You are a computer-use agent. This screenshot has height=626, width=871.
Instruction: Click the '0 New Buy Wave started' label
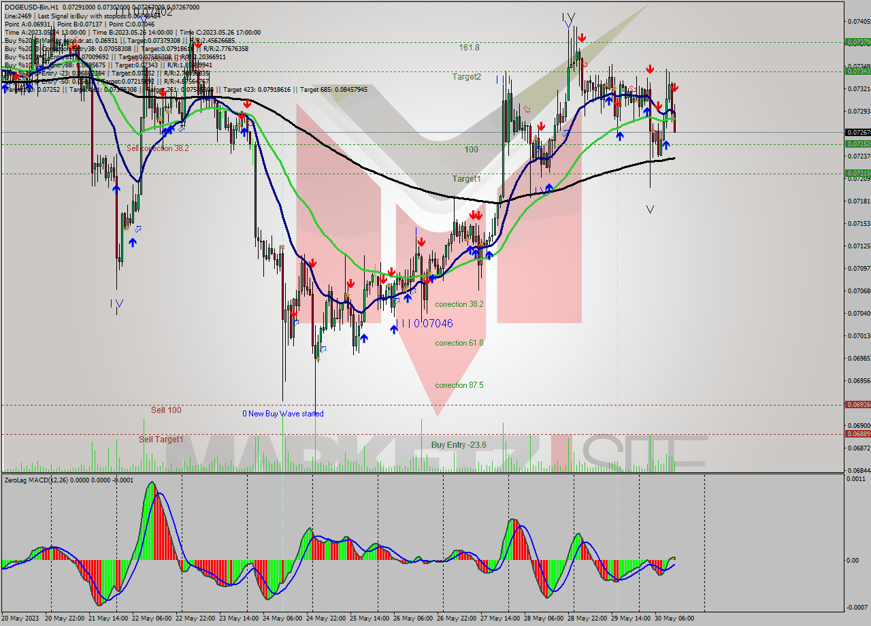[x=283, y=414]
